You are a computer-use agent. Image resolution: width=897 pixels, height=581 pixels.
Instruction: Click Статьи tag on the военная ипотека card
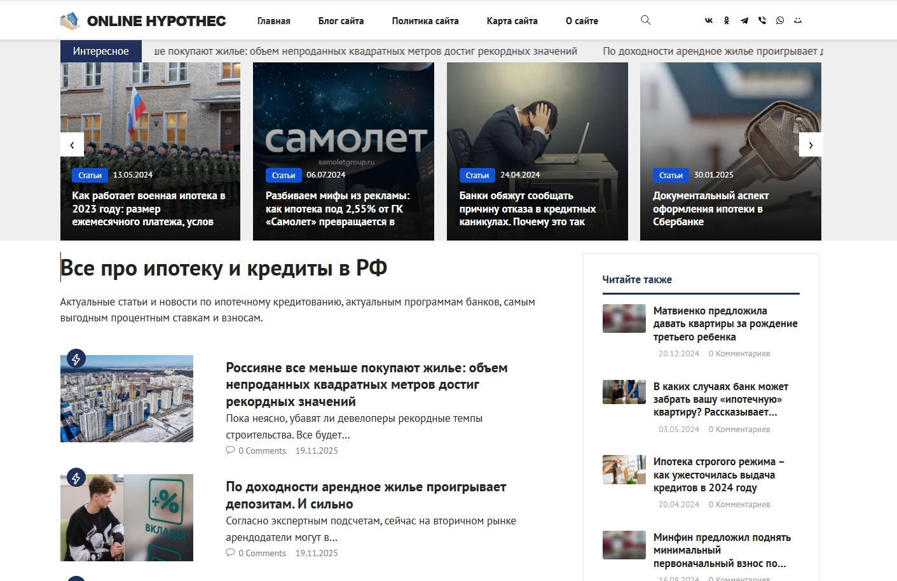coord(90,175)
